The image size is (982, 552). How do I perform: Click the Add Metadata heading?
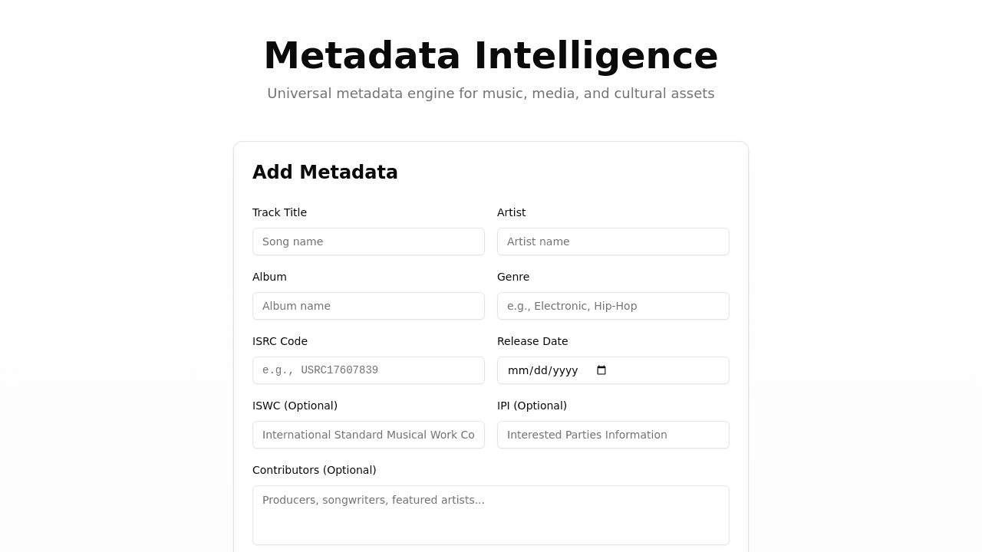[325, 172]
